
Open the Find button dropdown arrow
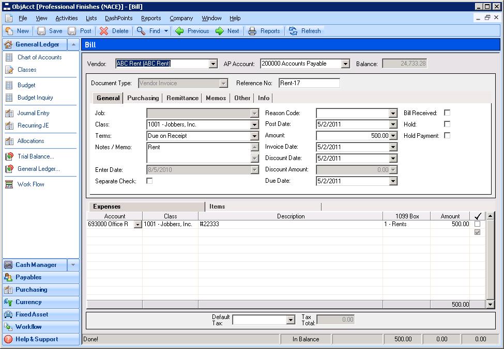point(166,31)
